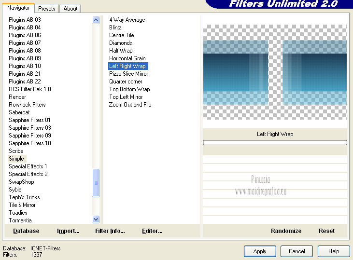Select Sapphire Filters 03 category
353x260 pixels.
click(30, 128)
